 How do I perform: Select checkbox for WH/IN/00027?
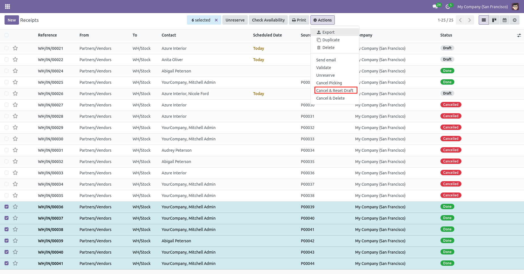[7, 105]
